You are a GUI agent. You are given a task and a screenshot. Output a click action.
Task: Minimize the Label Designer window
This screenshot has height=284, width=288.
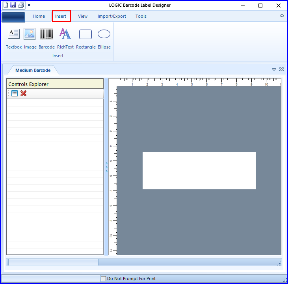(x=243, y=6)
